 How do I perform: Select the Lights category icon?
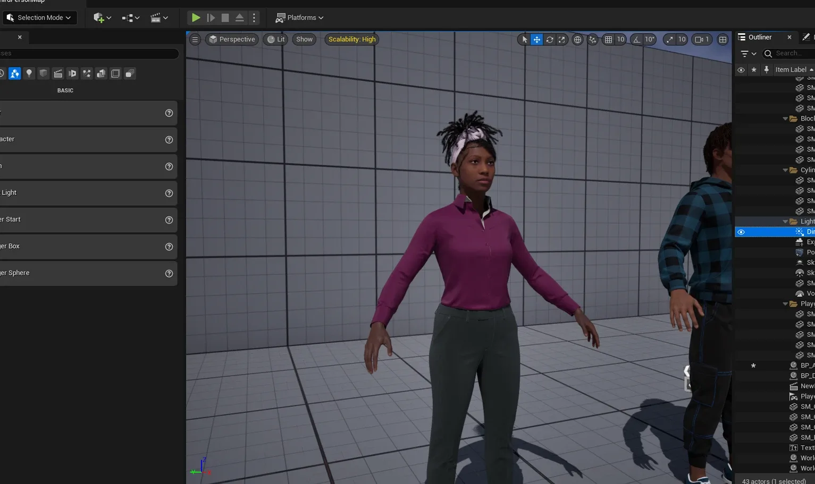click(29, 73)
